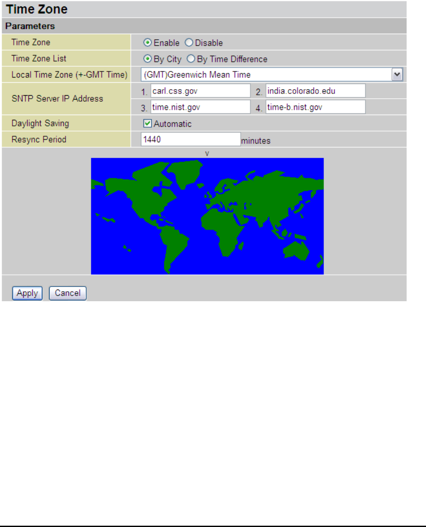Select the Time Zone Disable radio button
The image size is (426, 527).
[189, 43]
